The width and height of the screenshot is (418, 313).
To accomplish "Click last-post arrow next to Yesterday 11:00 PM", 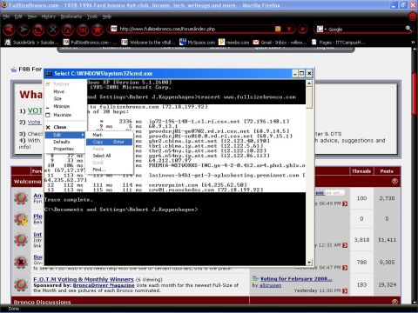I will [x=345, y=291].
